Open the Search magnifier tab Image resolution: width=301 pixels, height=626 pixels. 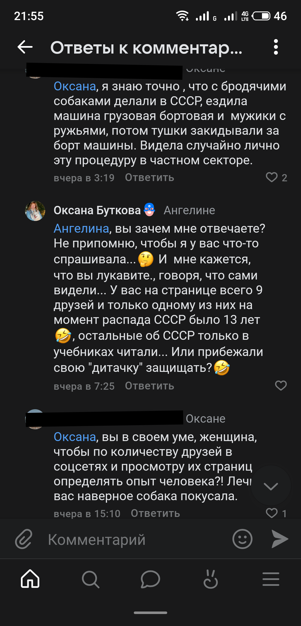[x=90, y=579]
